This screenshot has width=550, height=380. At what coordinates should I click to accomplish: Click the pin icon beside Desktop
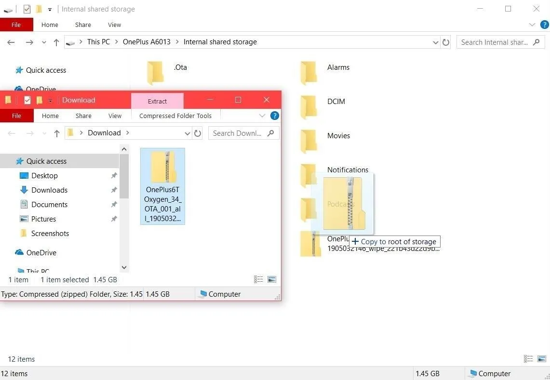114,176
